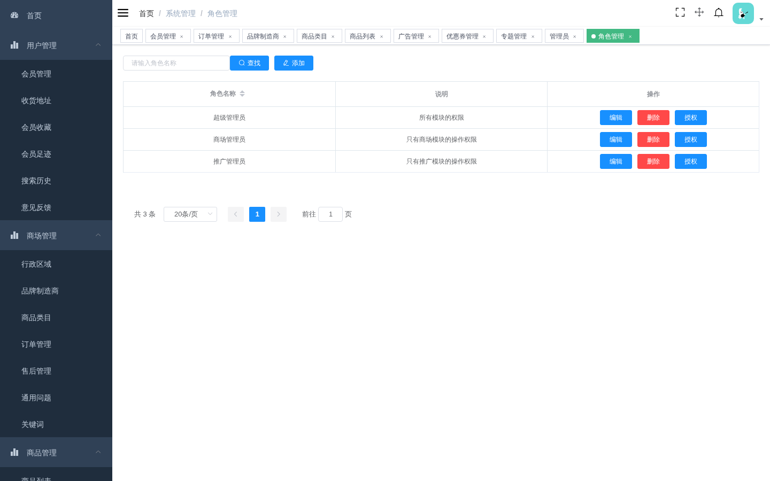Open notifications bell icon
This screenshot has height=481, width=770.
click(719, 12)
